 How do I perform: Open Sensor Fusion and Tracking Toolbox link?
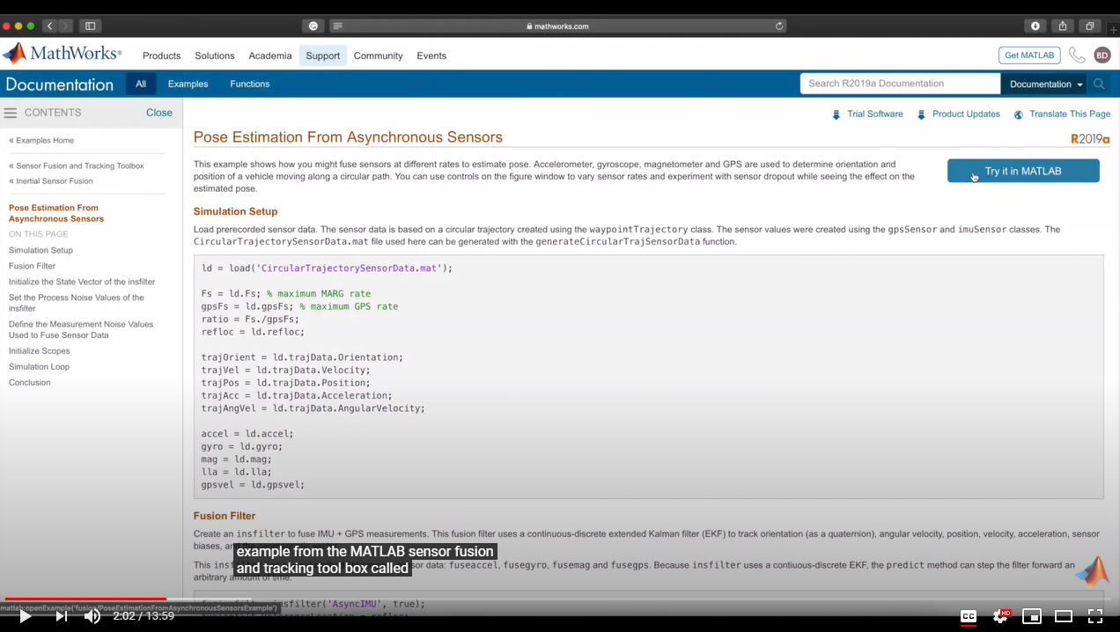[77, 165]
